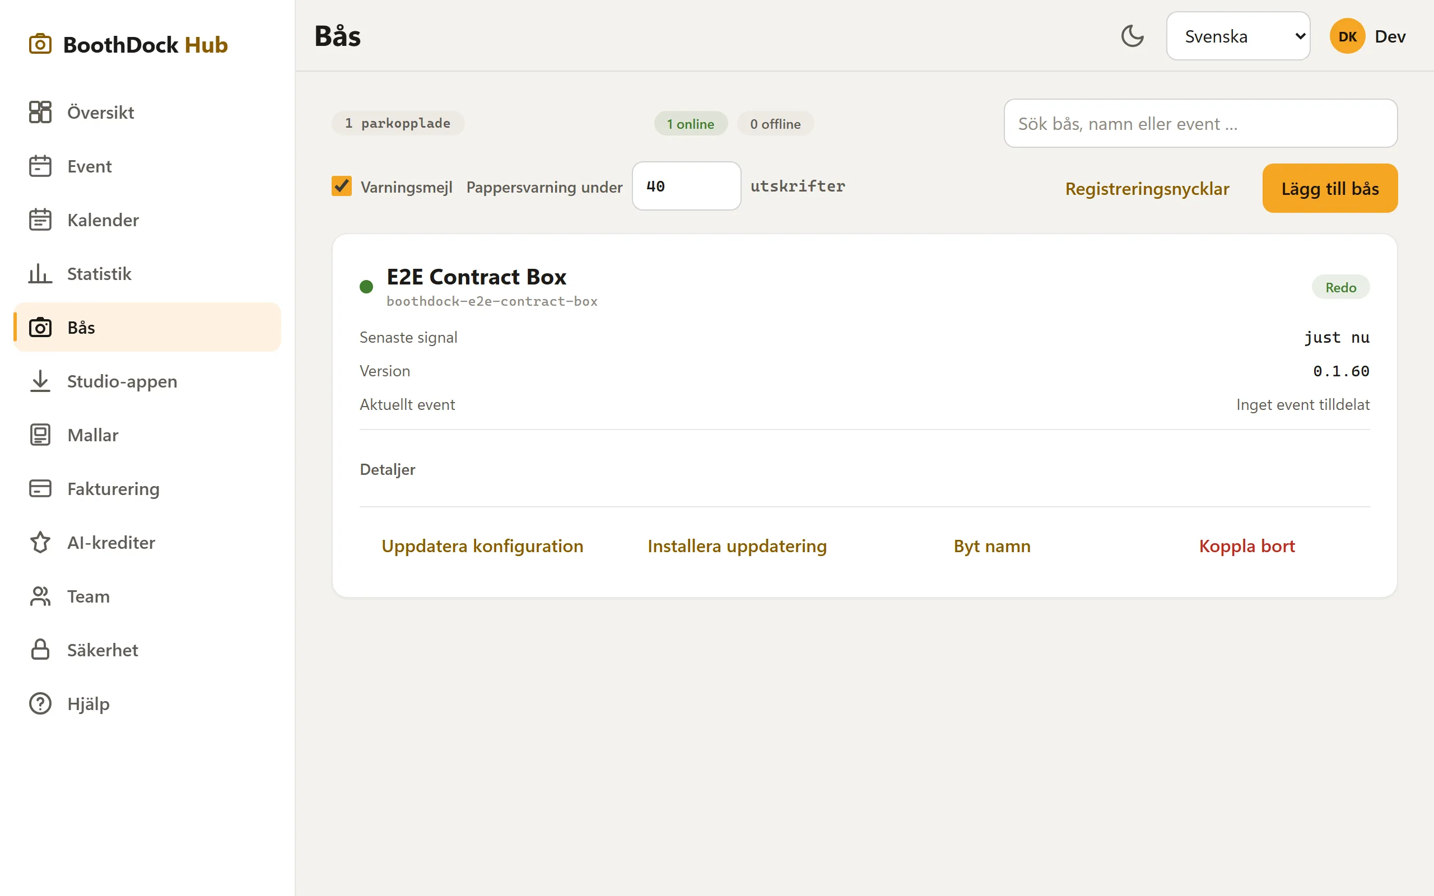The width and height of the screenshot is (1434, 896).
Task: Click the Mallar template icon
Action: pyautogui.click(x=40, y=435)
